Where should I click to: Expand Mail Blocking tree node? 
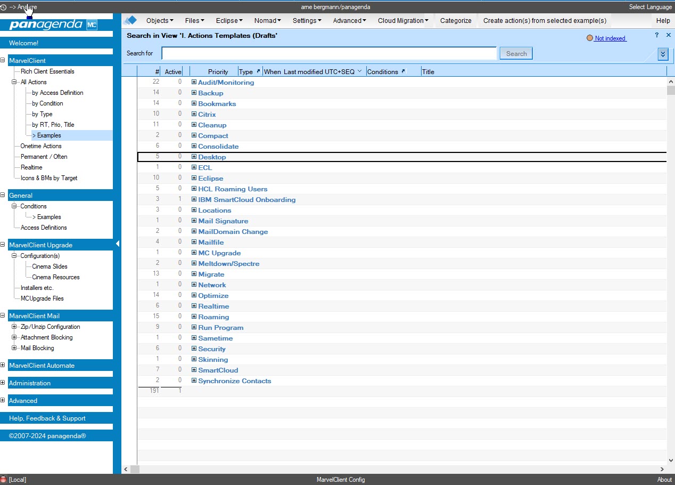pos(14,348)
